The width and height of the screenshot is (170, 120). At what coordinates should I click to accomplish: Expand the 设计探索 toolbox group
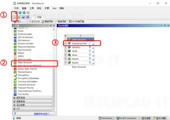[32, 105]
